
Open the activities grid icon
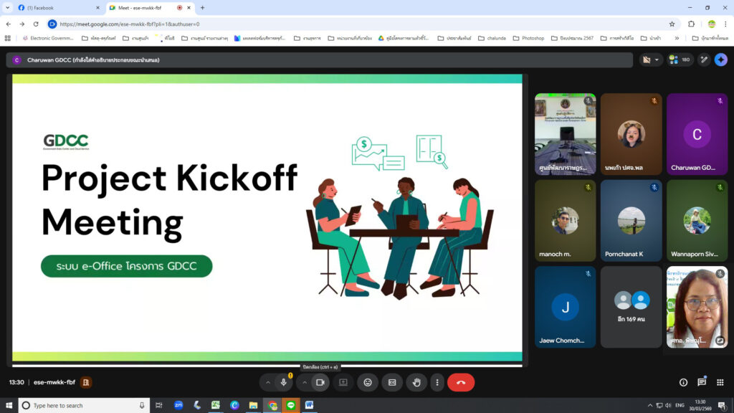point(720,383)
